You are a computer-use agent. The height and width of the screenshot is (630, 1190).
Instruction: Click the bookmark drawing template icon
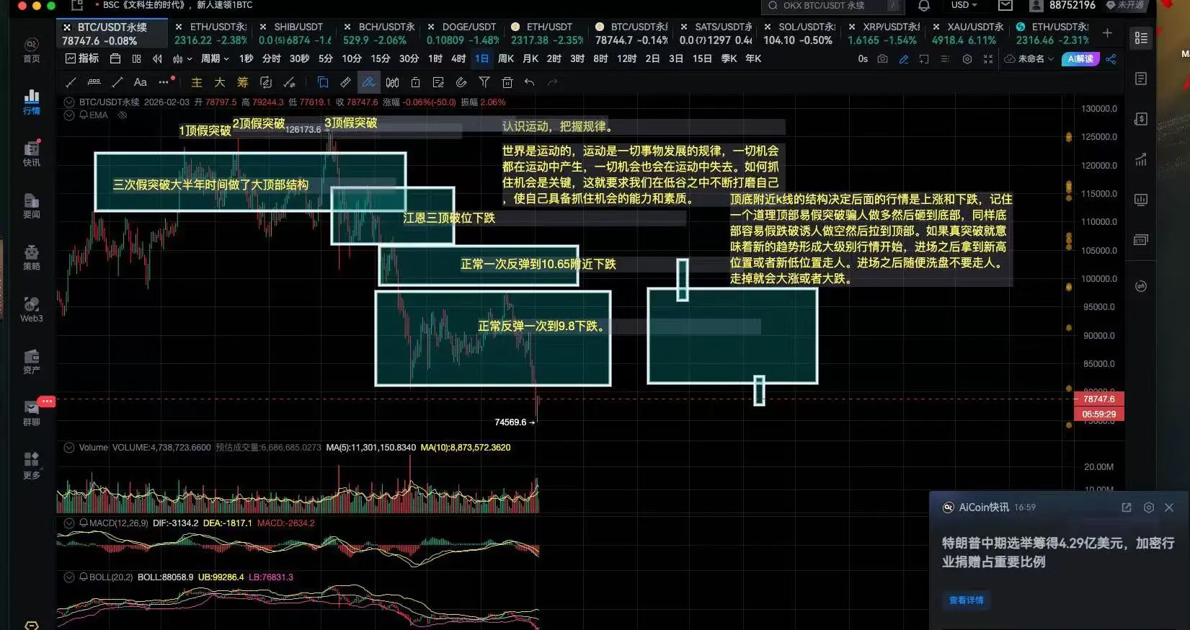pyautogui.click(x=322, y=82)
